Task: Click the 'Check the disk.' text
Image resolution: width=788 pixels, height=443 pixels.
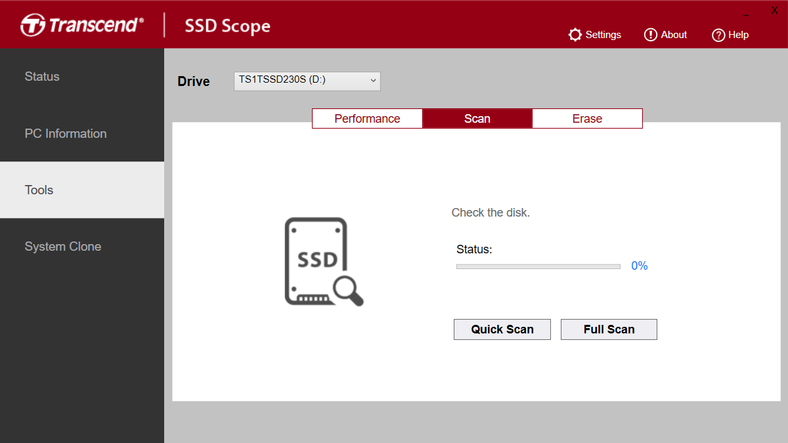Action: tap(491, 213)
